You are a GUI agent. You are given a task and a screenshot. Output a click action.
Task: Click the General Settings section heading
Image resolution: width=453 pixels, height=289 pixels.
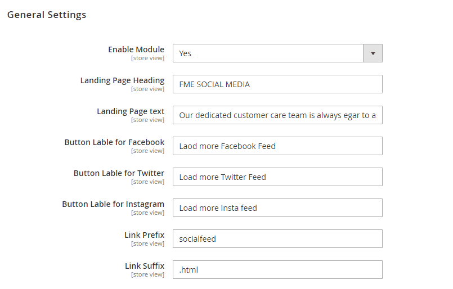point(47,15)
